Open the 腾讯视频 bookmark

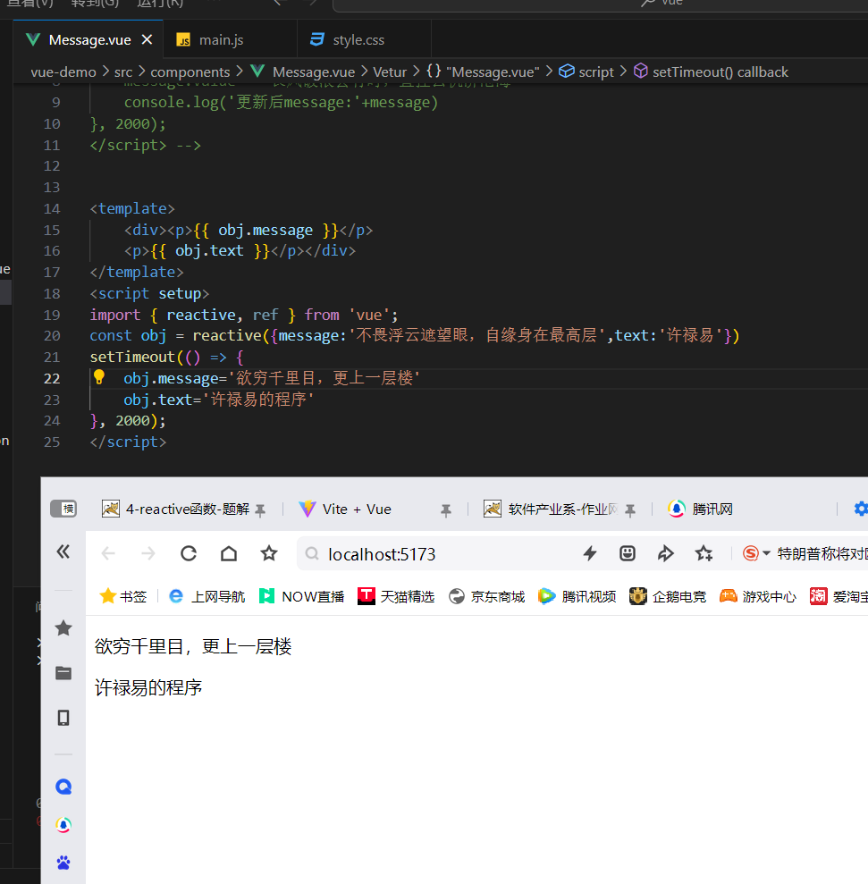coord(577,596)
